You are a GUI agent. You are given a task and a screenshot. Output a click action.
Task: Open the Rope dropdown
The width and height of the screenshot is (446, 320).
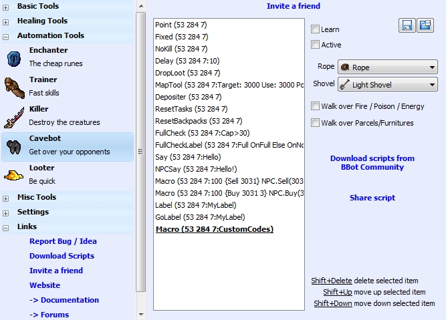click(387, 67)
